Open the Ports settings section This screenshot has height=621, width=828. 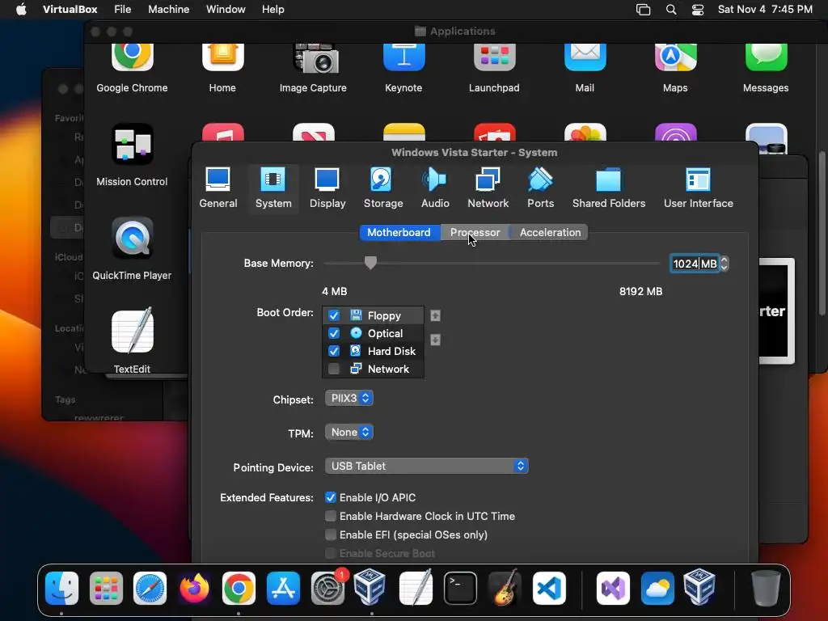(x=540, y=188)
